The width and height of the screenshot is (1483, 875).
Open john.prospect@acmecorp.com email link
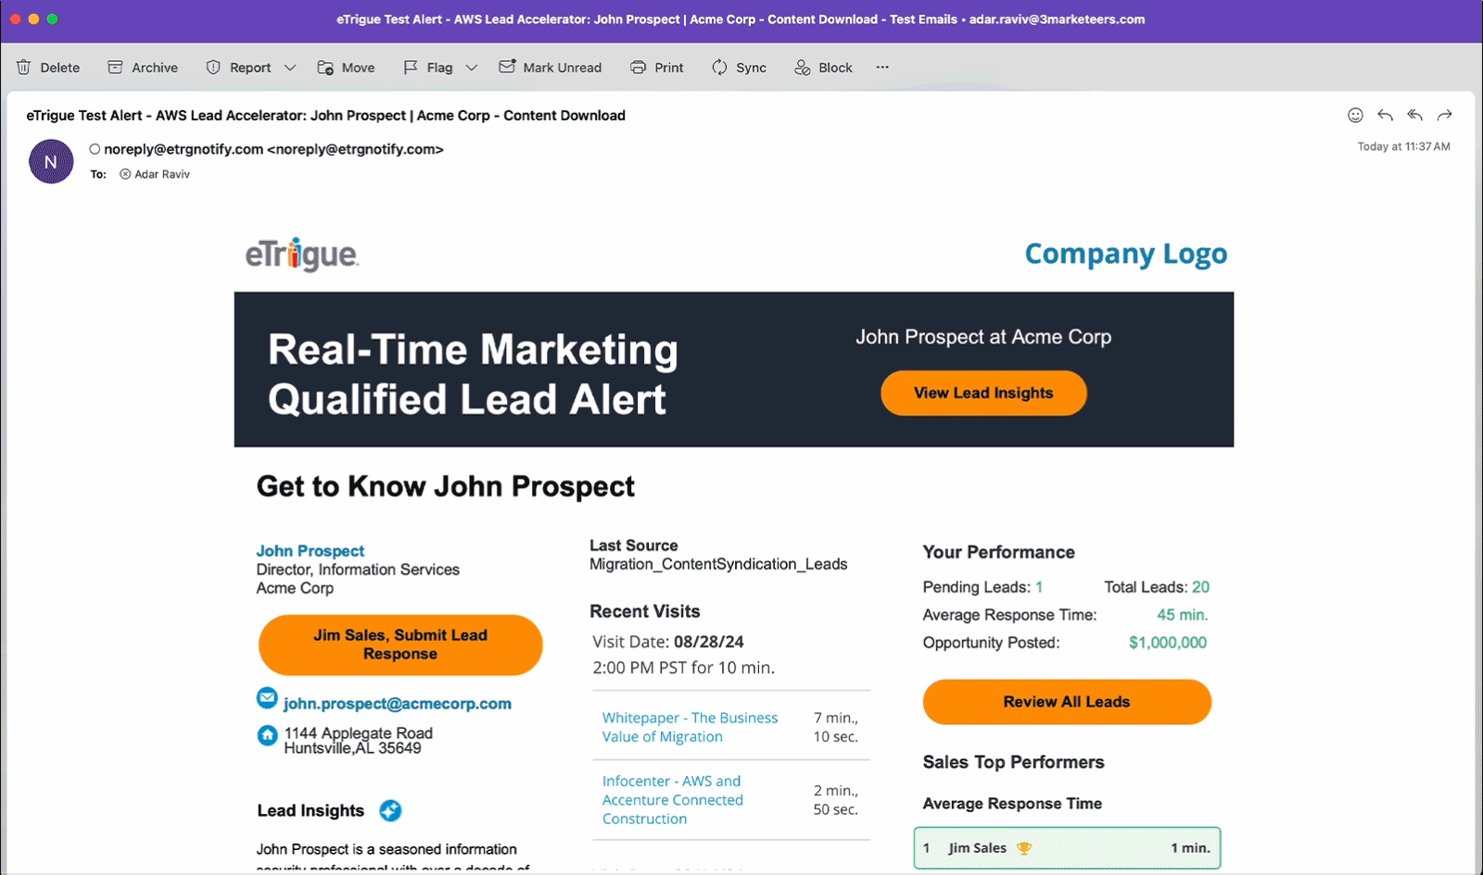coord(398,704)
